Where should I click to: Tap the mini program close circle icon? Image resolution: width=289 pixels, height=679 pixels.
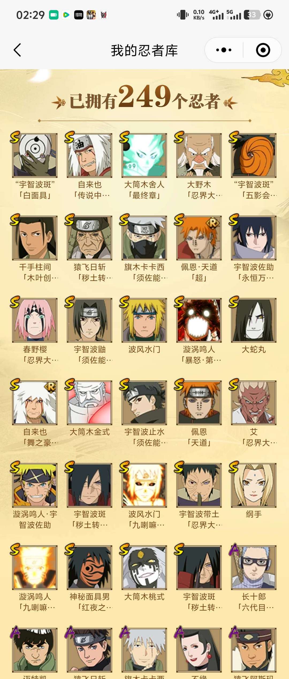[263, 50]
